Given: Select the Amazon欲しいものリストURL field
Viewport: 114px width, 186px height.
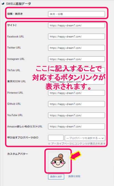Looking at the screenshot, I should 77,126.
